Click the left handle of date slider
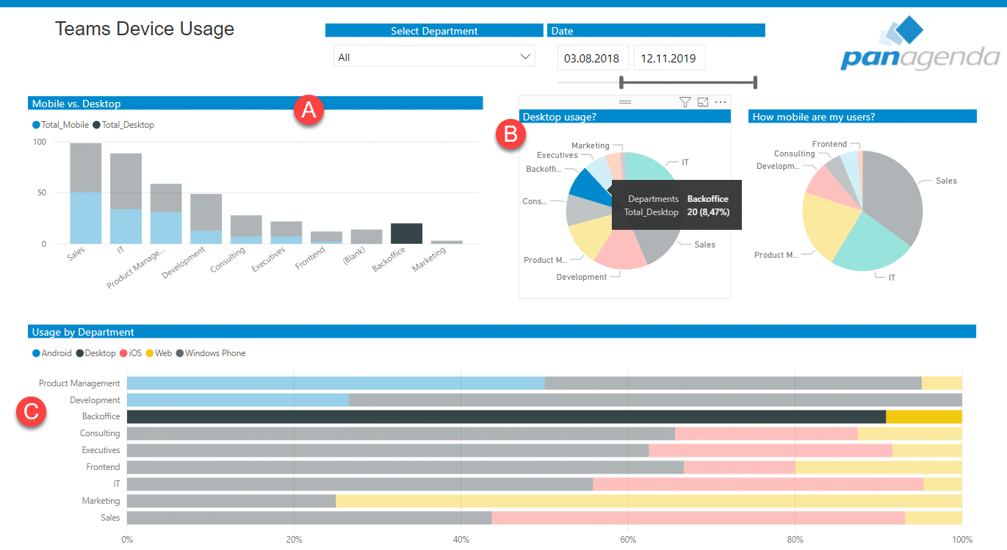This screenshot has width=1007, height=550. [621, 82]
